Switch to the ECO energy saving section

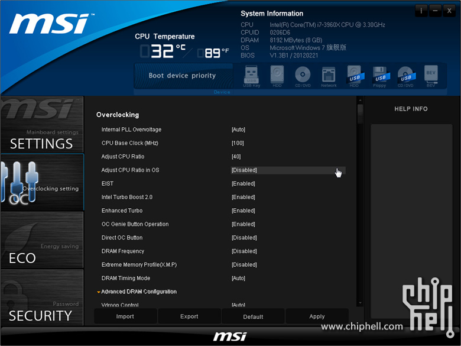point(42,240)
